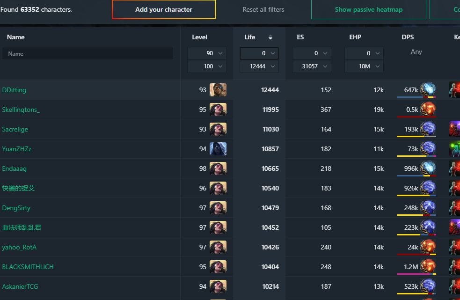Click the damage type bar under 926k
Screen dimensions: 460x300
coord(416,195)
